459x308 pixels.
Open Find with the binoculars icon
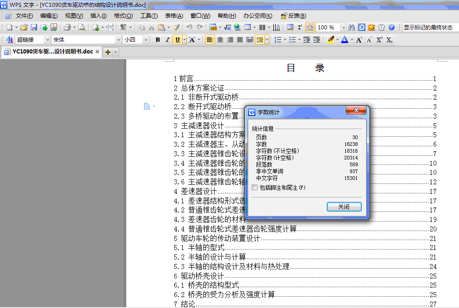click(352, 28)
